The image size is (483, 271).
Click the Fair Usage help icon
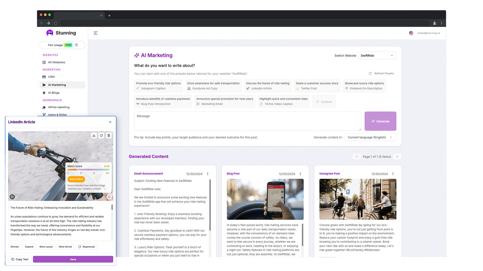click(76, 45)
